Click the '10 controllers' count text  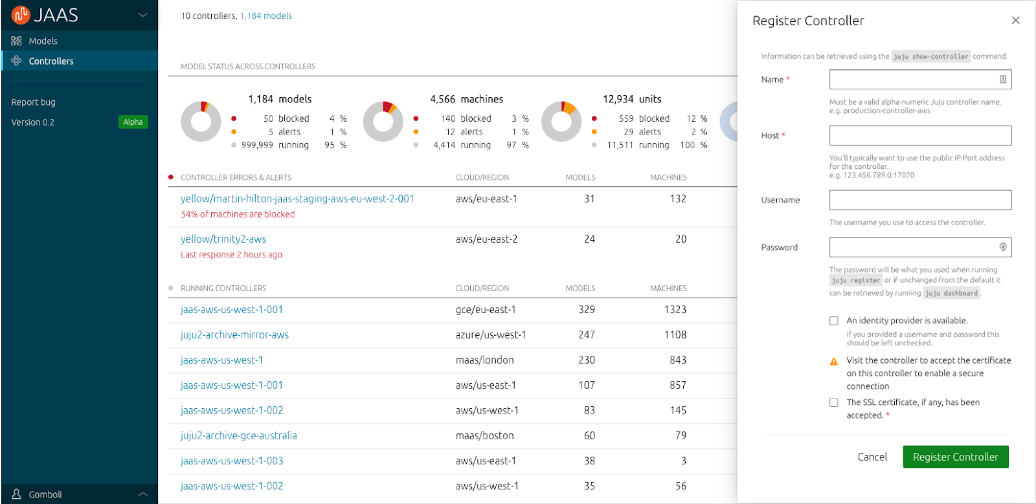tap(208, 16)
